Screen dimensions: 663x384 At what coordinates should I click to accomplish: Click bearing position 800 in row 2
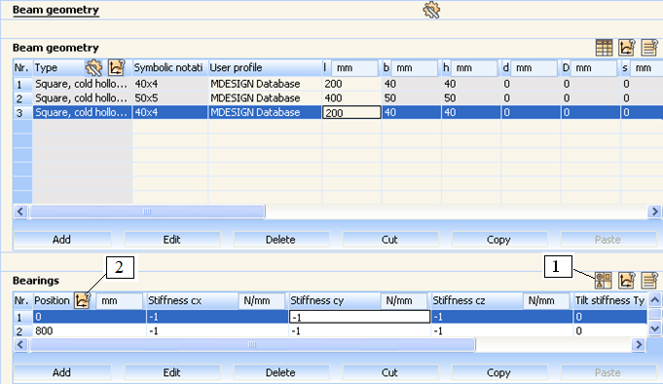(x=90, y=330)
